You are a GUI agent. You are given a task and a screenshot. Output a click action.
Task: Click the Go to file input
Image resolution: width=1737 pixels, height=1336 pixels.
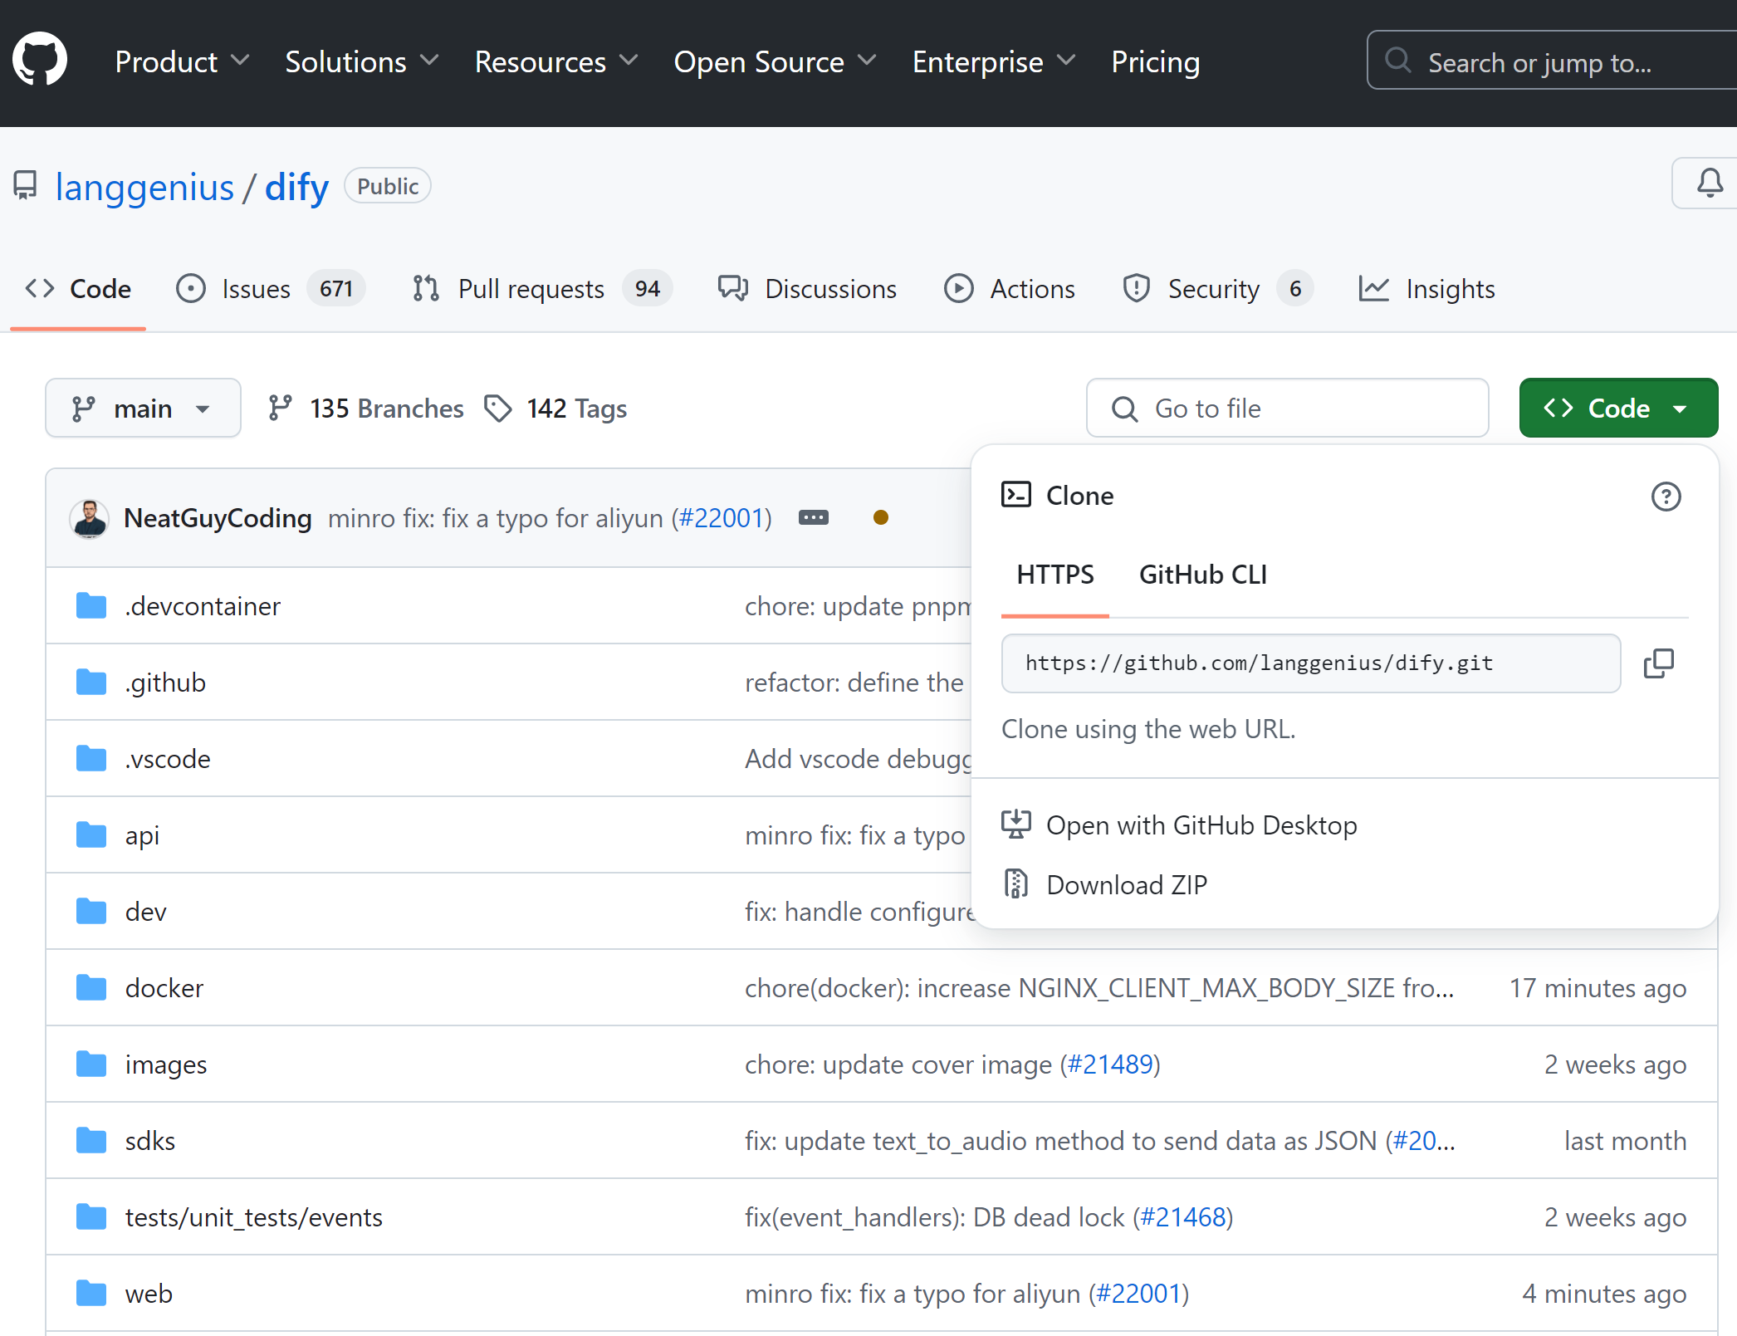tap(1287, 408)
